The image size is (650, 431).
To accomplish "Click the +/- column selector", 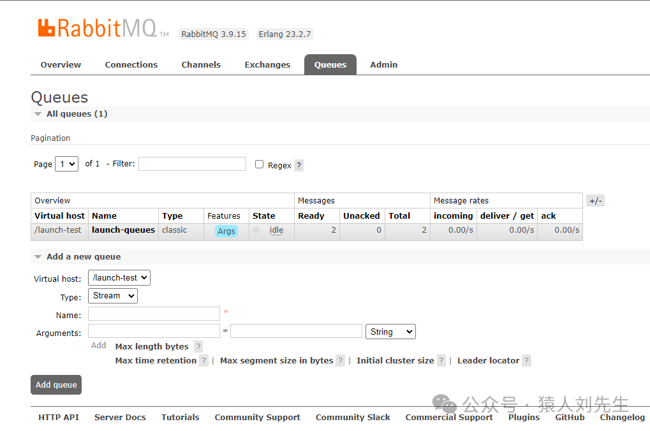I will coord(595,201).
